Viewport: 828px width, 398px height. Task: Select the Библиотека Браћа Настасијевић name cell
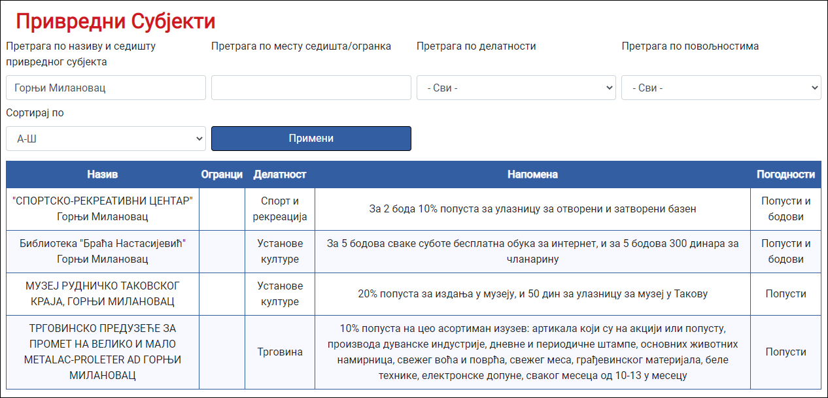(x=103, y=252)
